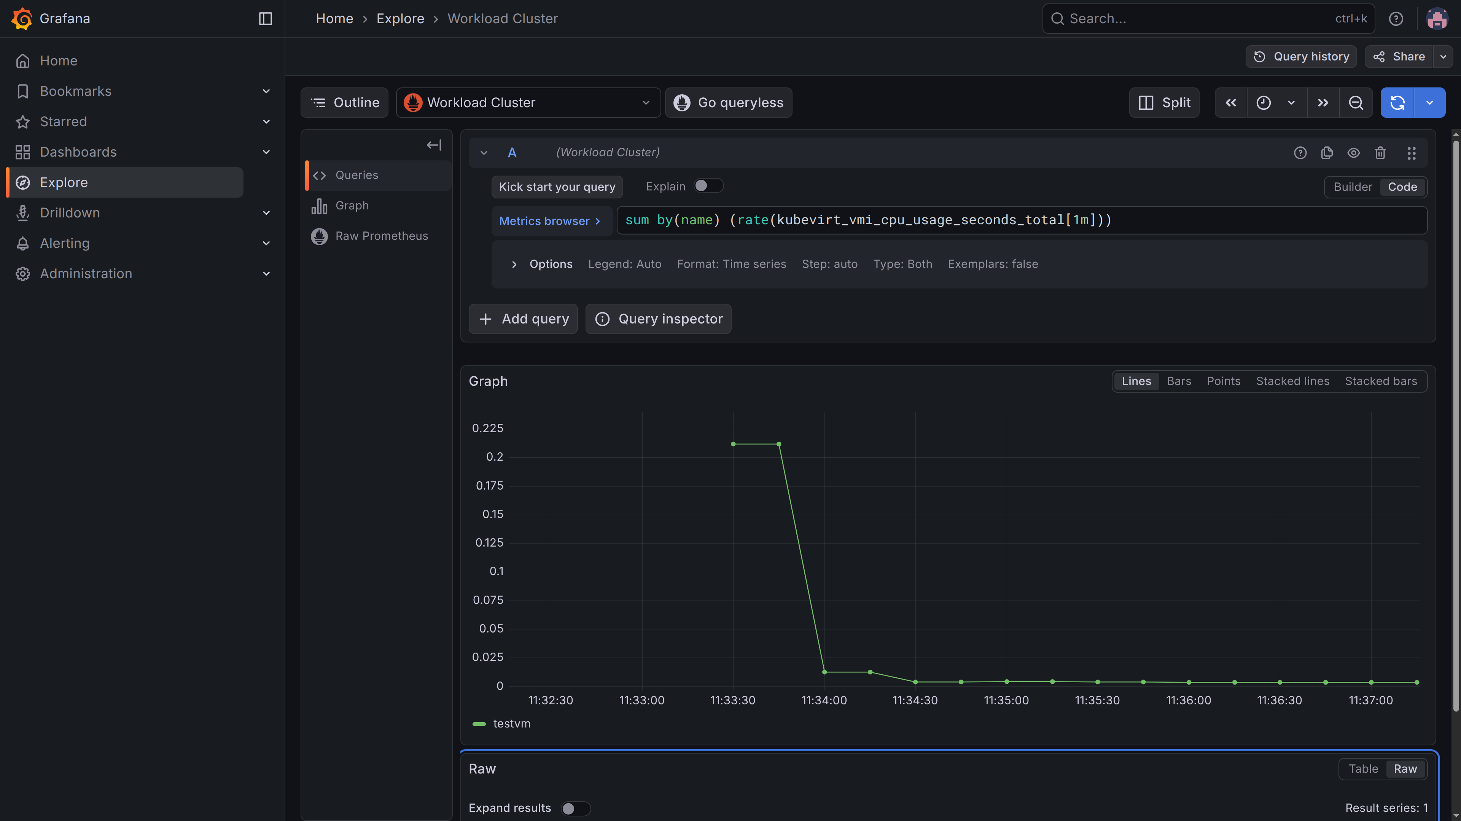Enable Expand results in the Raw panel
1461x821 pixels.
click(576, 808)
